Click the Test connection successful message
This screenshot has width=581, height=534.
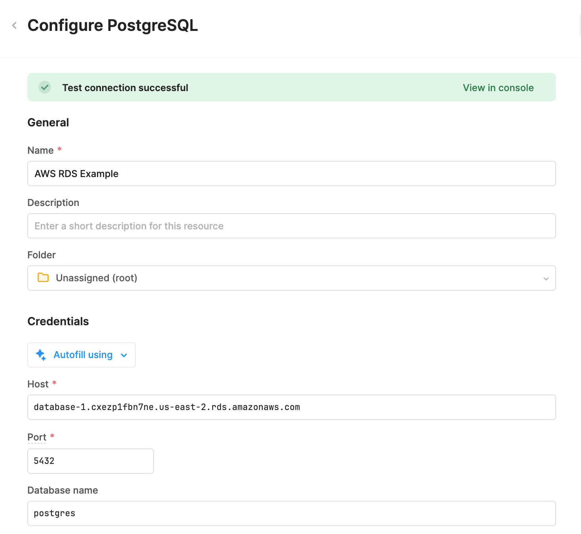pos(125,88)
